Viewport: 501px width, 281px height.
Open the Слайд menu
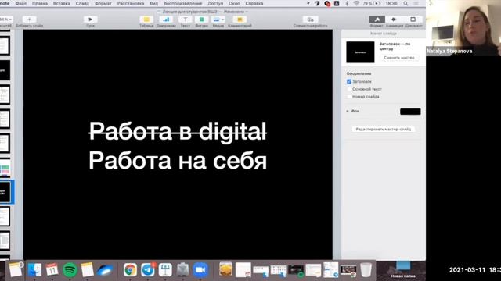(82, 3)
